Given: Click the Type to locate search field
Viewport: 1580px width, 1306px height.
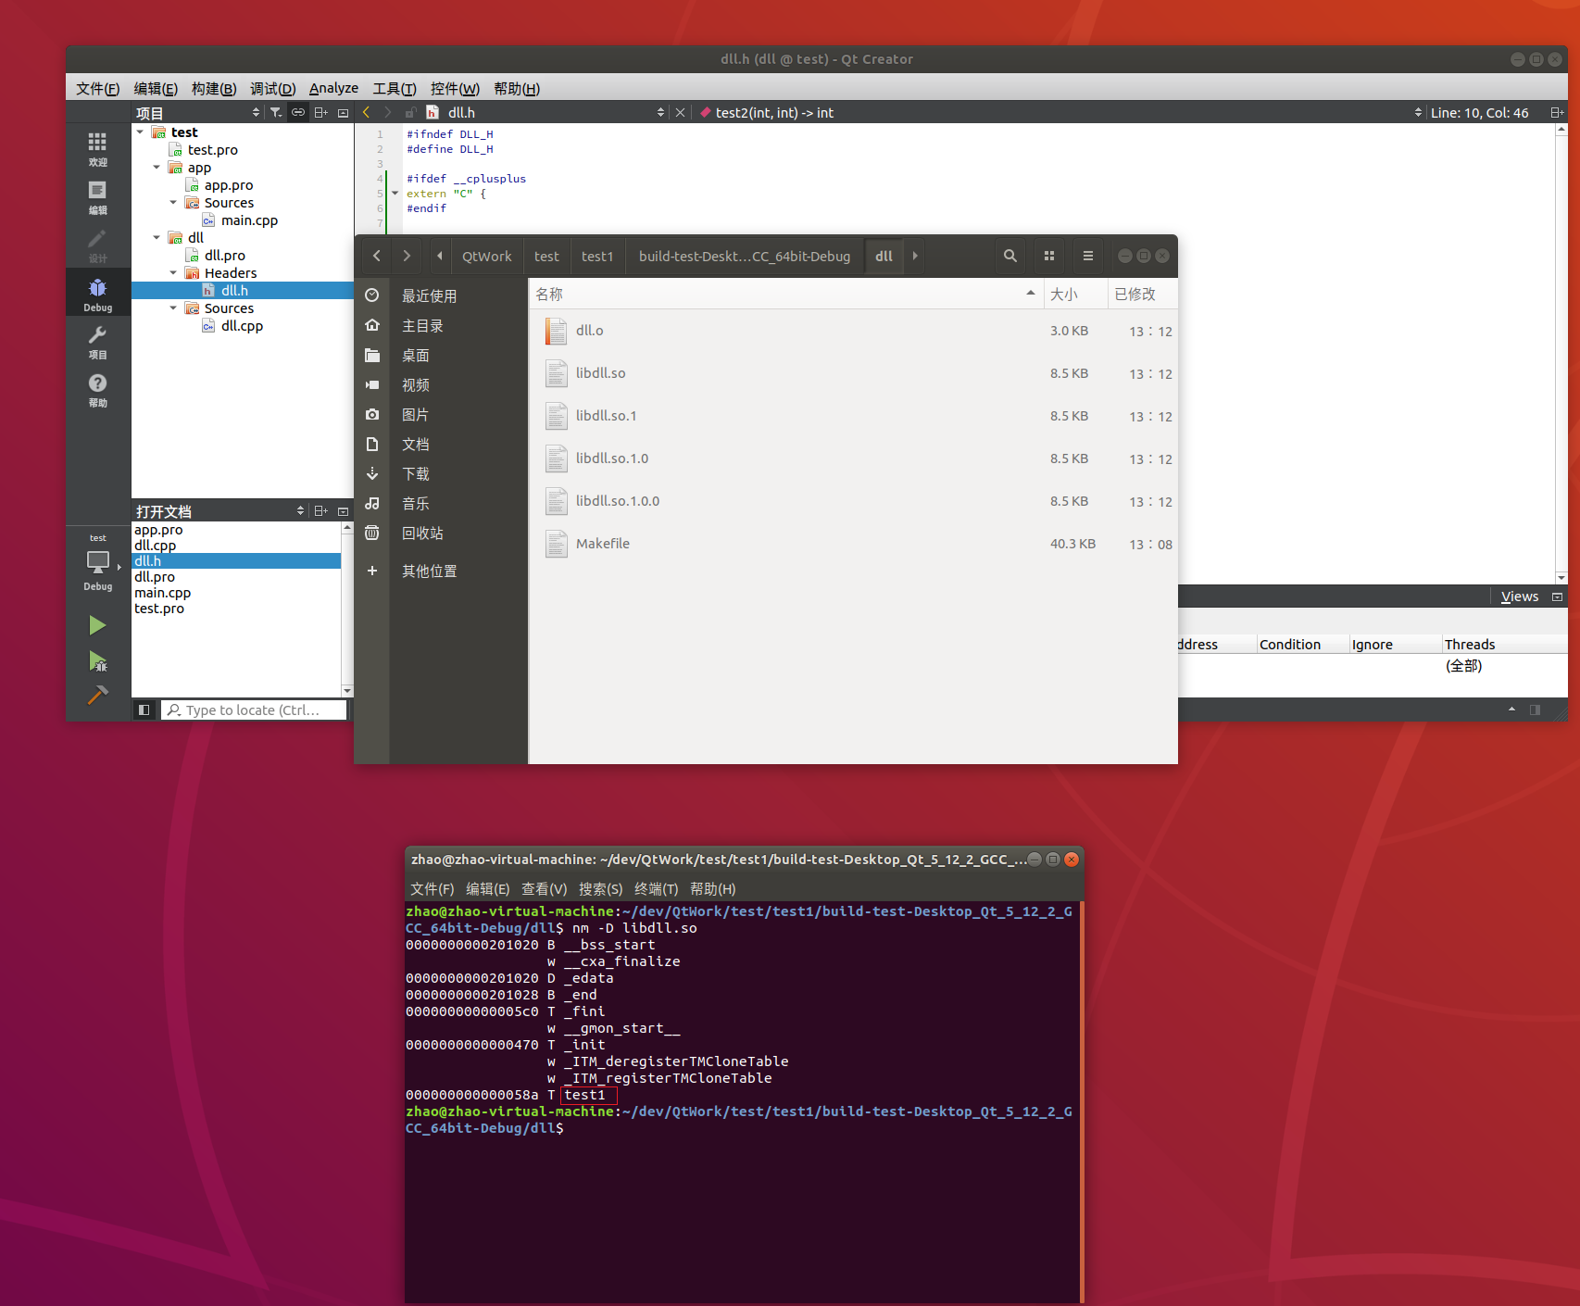Looking at the screenshot, I should pos(254,710).
